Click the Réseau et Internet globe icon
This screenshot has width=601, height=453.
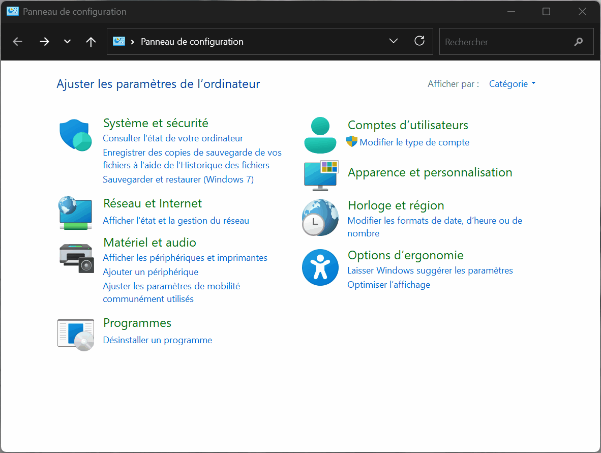point(76,213)
